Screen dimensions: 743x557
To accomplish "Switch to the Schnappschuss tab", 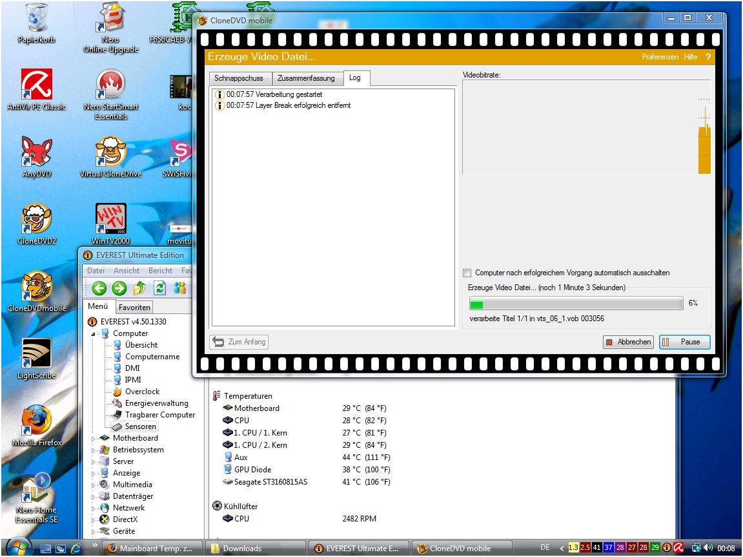I will 240,78.
